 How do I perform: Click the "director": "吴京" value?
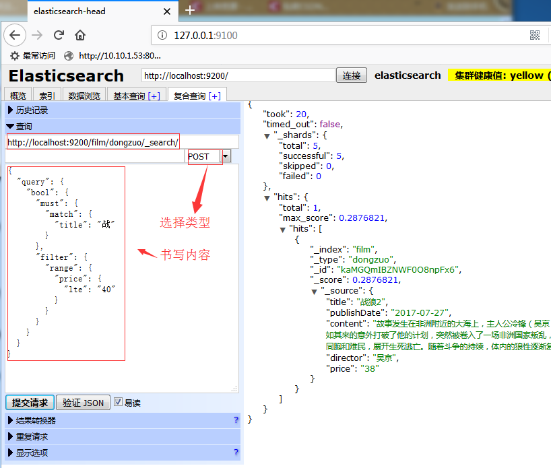[x=384, y=358]
